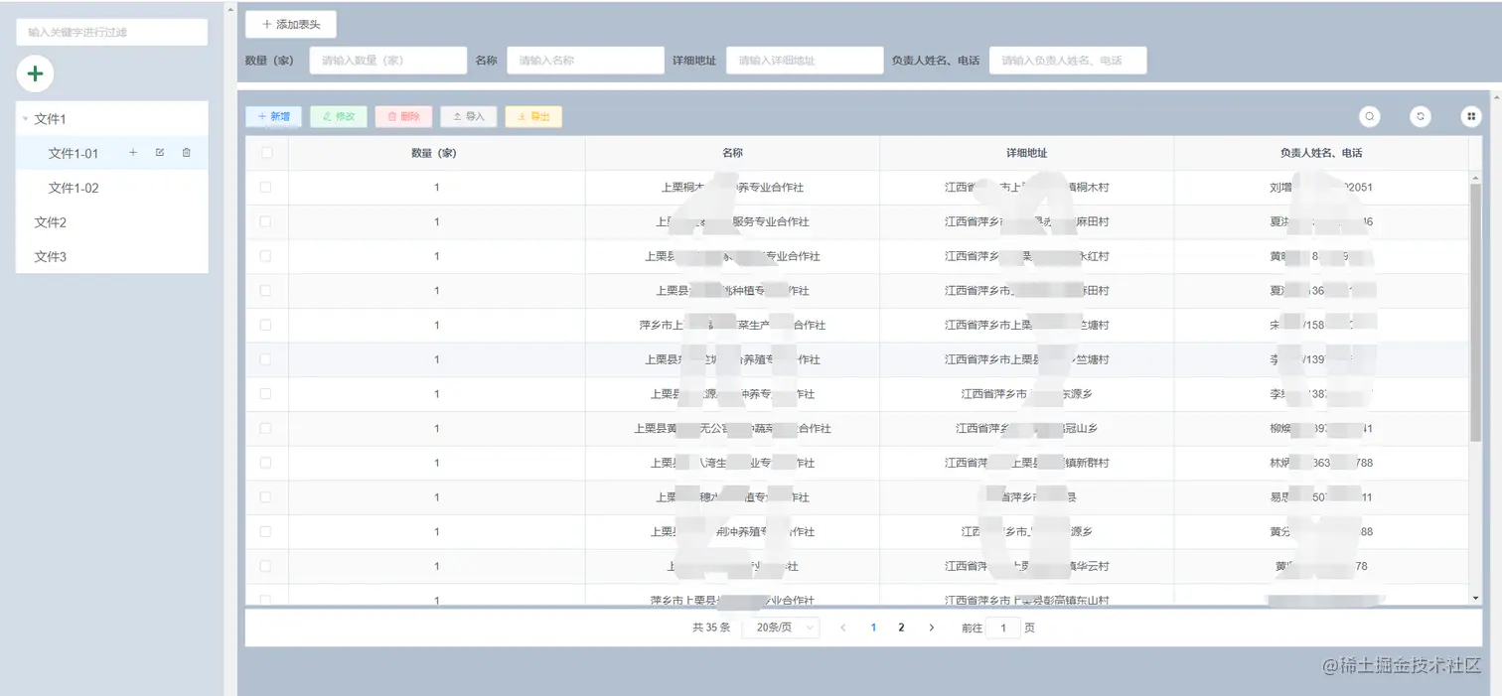Click the address cell ending 华云村
The image size is (1502, 696).
pyautogui.click(x=1026, y=566)
